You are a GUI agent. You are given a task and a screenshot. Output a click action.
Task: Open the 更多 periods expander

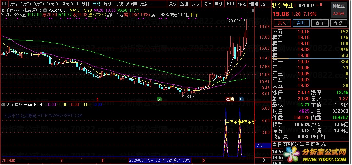(146, 4)
